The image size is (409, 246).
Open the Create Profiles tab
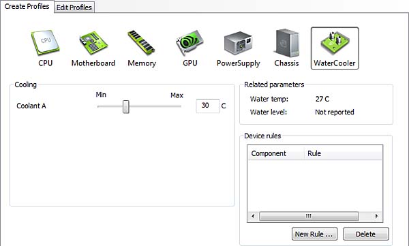pos(27,6)
